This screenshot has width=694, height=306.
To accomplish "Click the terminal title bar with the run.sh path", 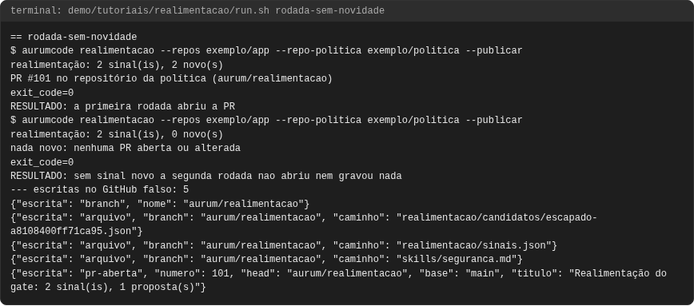I will (x=347, y=10).
